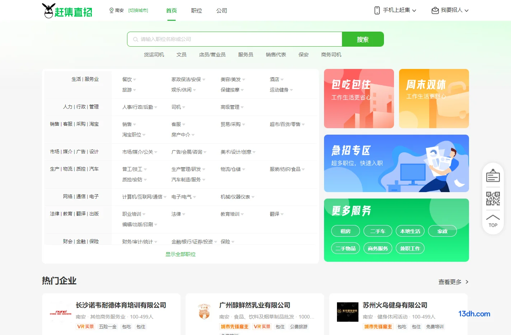Screen dimensions: 511x335
Task: Open 长沙诺韦耐德体育培训有限公司 company page
Action: pos(121,305)
